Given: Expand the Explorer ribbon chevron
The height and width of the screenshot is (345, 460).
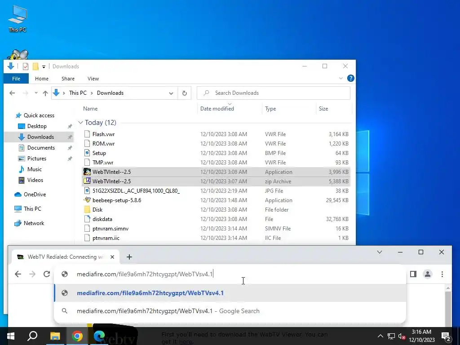Looking at the screenshot, I should point(341,78).
